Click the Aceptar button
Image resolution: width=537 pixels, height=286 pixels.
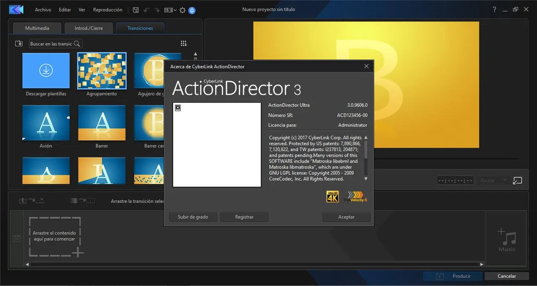(x=347, y=217)
